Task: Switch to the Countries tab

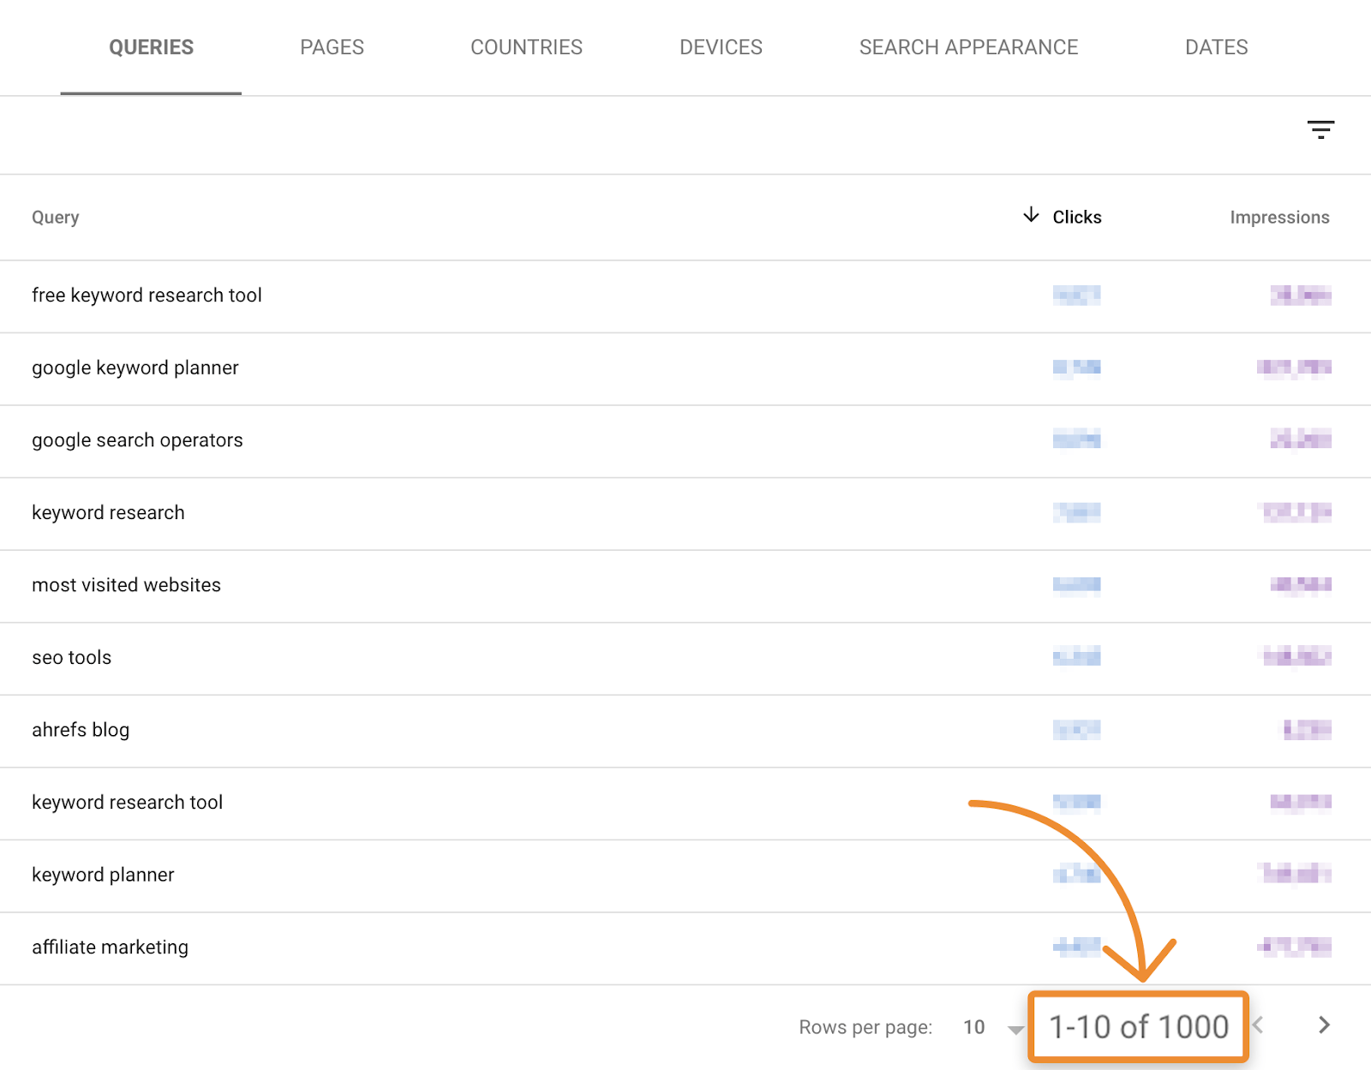Action: (526, 47)
